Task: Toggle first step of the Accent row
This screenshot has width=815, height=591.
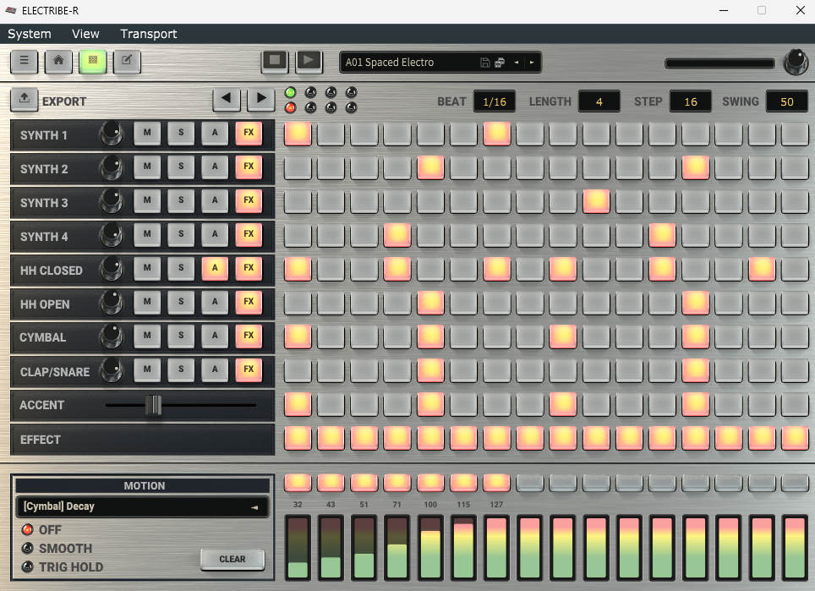Action: point(298,404)
